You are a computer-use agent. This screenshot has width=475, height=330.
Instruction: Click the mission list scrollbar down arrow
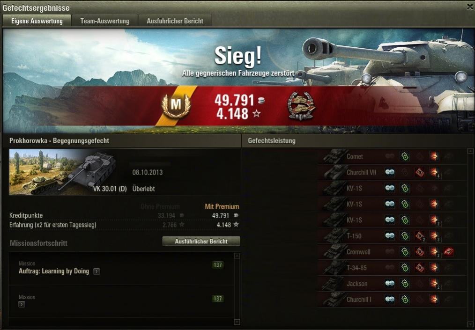pyautogui.click(x=237, y=322)
